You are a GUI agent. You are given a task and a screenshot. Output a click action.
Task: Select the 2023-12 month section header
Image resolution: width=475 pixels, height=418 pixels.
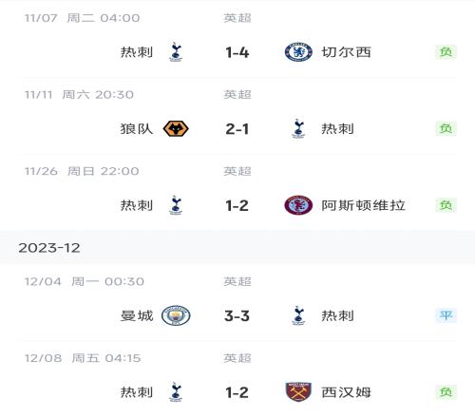click(x=237, y=248)
